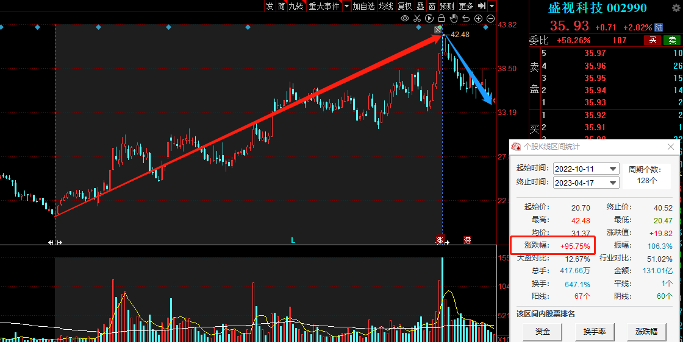The image size is (683, 342).
Task: Close the interval marker x icon at chart peak
Action: (x=438, y=30)
